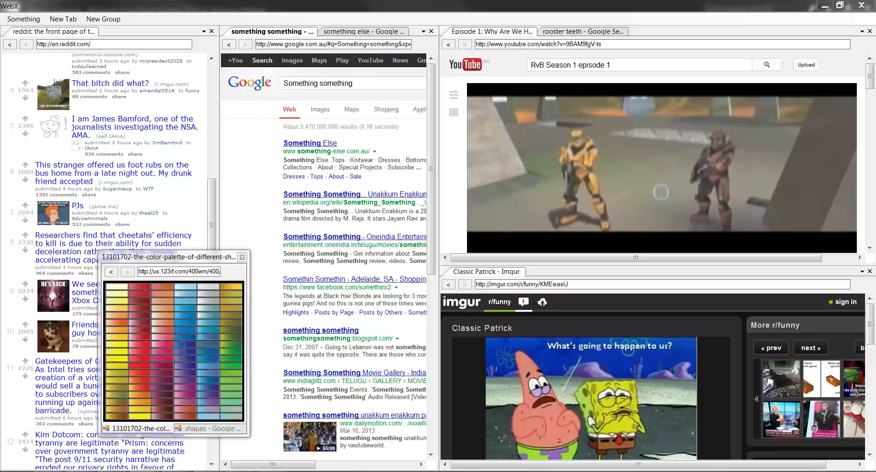Click forward arrow in the imgur pane
Viewport: 876px width, 472px height.
click(x=464, y=284)
